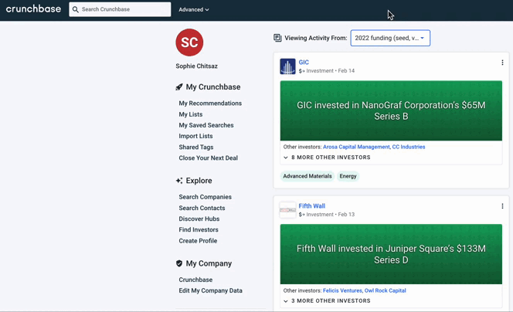Open the Crunchbase company page link

[x=195, y=280]
